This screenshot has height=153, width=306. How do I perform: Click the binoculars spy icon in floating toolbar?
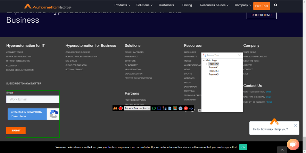(x=115, y=108)
